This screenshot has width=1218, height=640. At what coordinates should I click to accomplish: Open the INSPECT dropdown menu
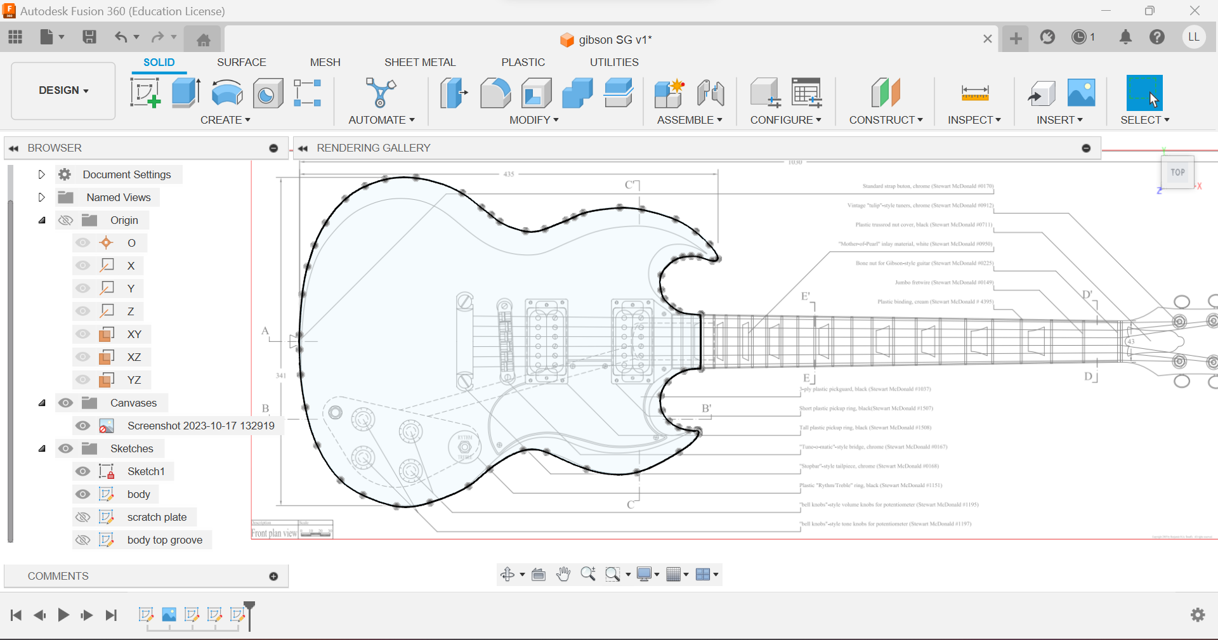point(974,120)
